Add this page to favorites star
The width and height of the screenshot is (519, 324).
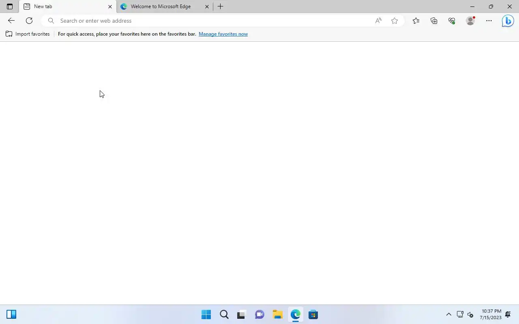click(x=395, y=21)
